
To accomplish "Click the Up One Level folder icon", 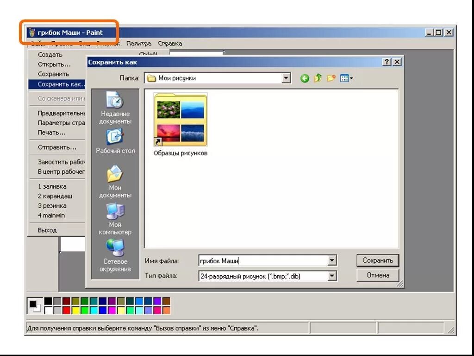I will pos(318,78).
